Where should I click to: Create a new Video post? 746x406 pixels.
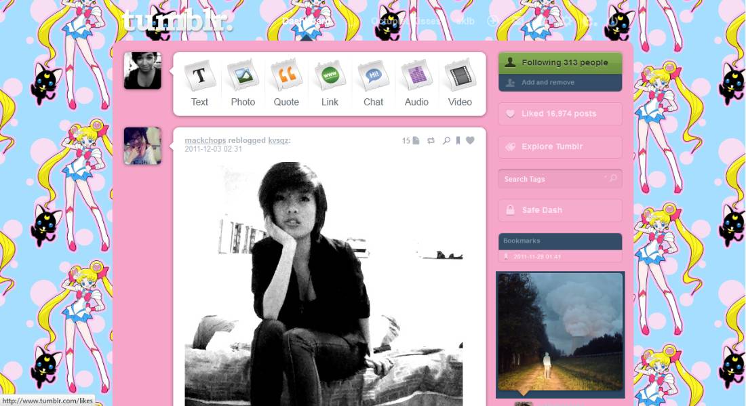point(460,83)
